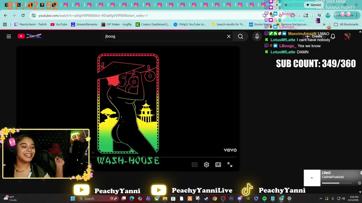The width and height of the screenshot is (362, 203).
Task: Run the search with magnifier button
Action: 240,36
